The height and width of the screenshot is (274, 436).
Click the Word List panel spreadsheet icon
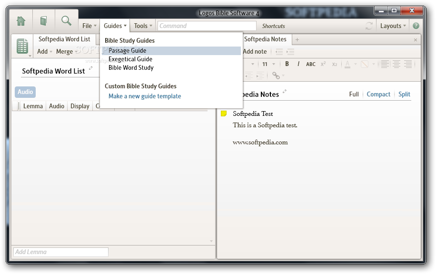[x=22, y=46]
